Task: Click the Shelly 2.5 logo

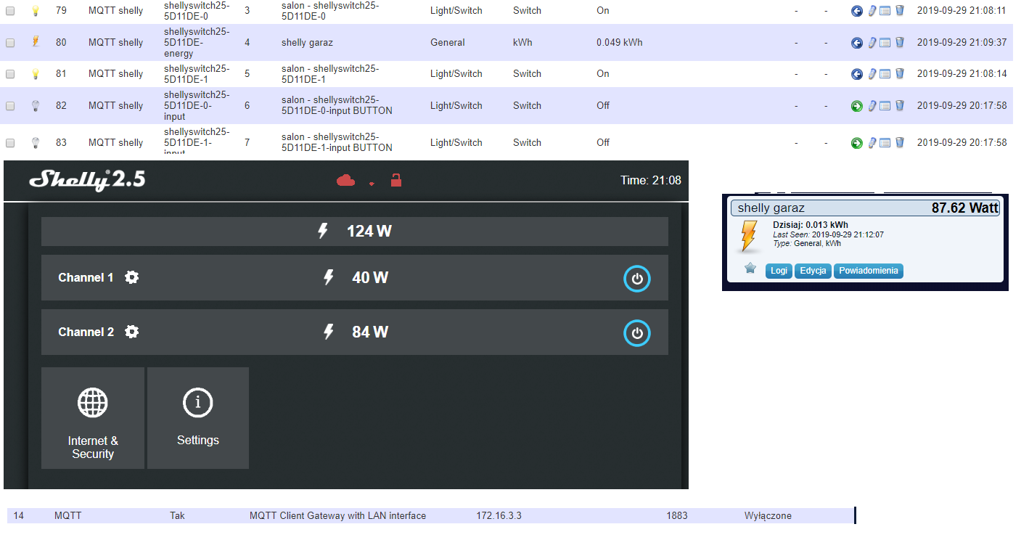Action: point(87,180)
